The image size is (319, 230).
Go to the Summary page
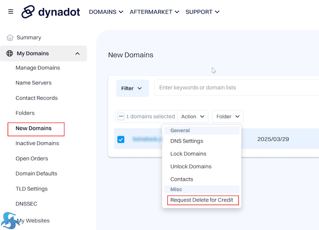[29, 38]
